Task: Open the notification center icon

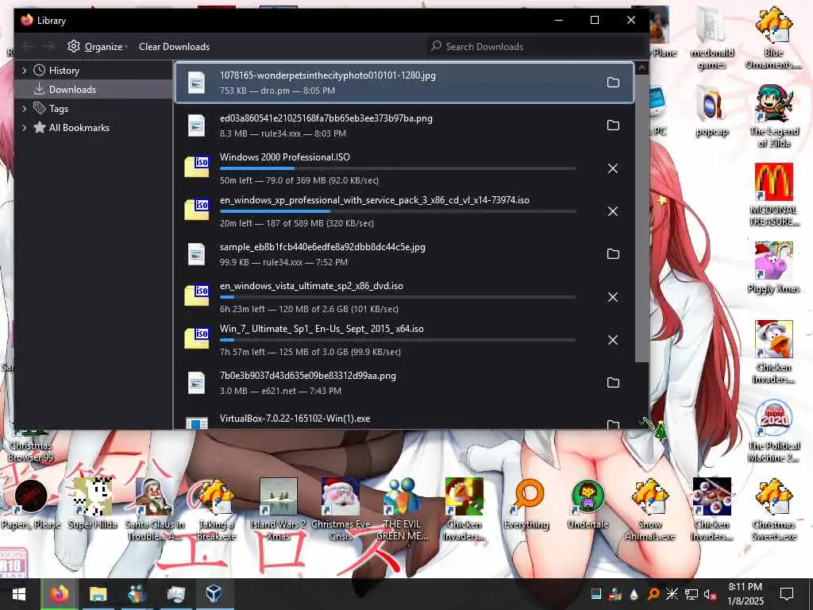Action: 787,594
